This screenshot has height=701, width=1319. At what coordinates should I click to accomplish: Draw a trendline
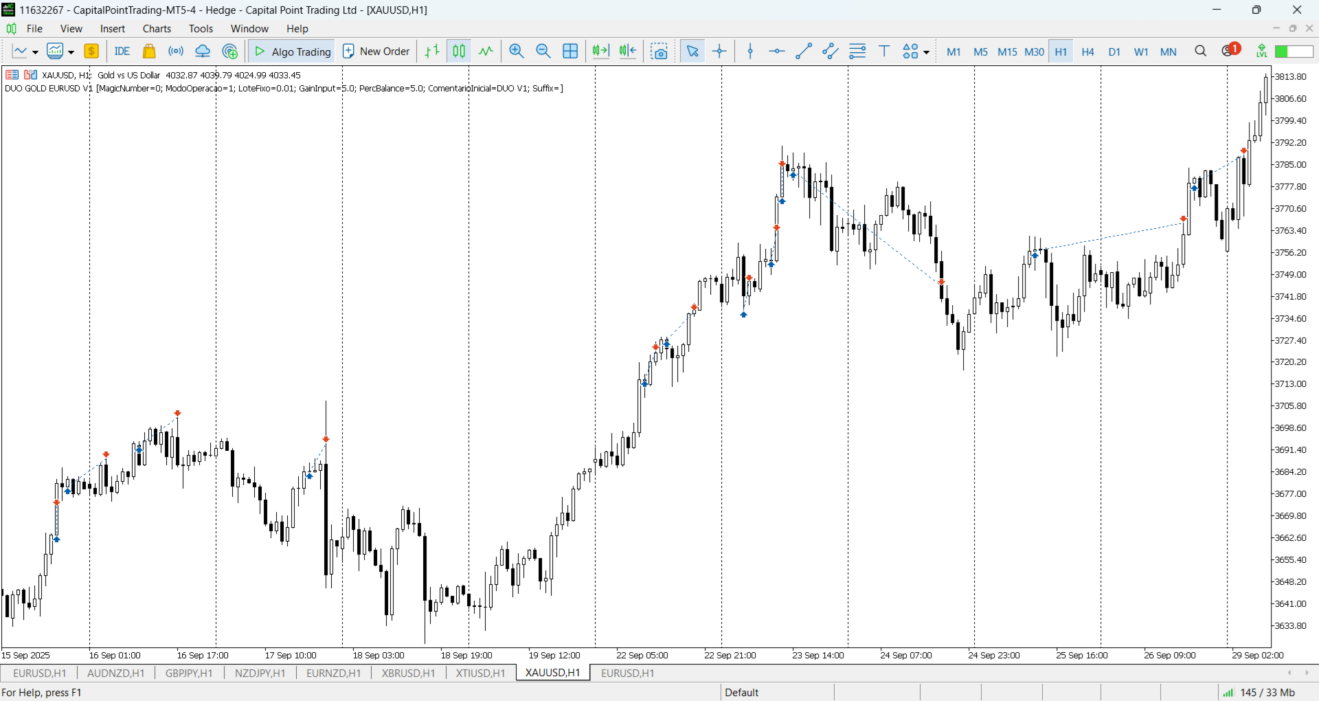pos(804,52)
